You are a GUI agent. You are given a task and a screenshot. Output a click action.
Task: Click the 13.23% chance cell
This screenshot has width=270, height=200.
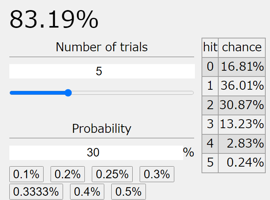coord(242,124)
